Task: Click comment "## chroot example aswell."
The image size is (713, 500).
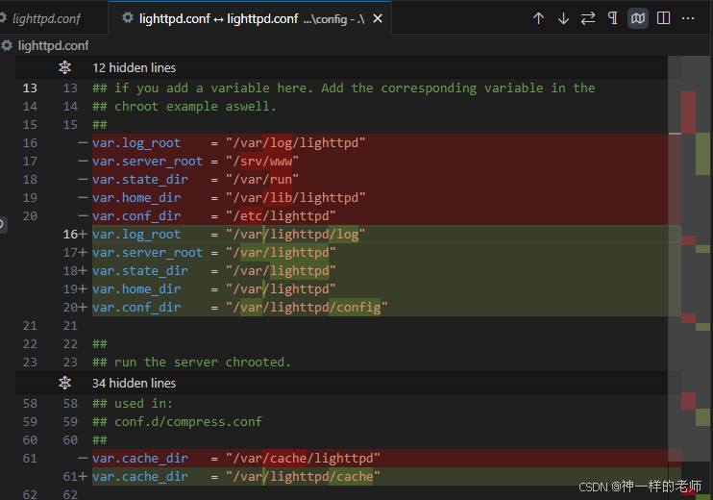Action: [x=184, y=107]
